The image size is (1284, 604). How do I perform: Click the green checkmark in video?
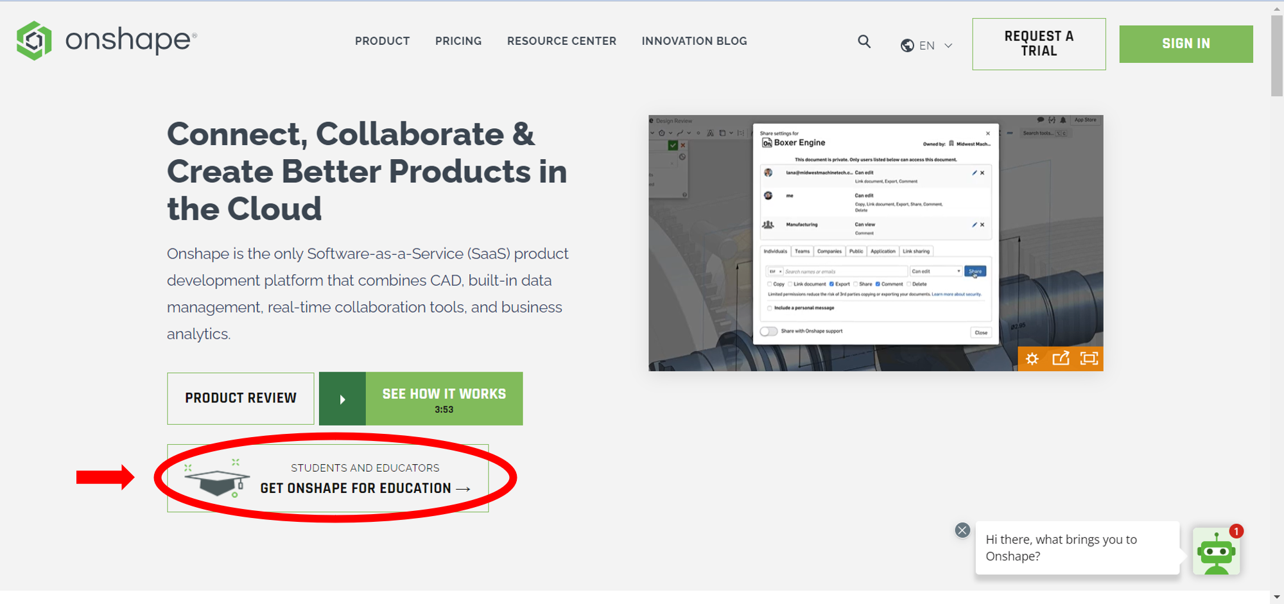tap(673, 145)
